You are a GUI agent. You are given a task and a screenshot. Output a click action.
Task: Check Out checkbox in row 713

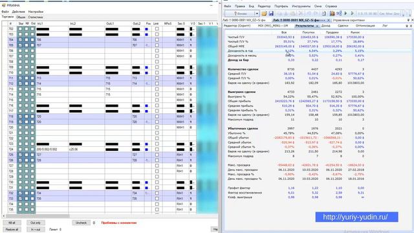pos(32,89)
